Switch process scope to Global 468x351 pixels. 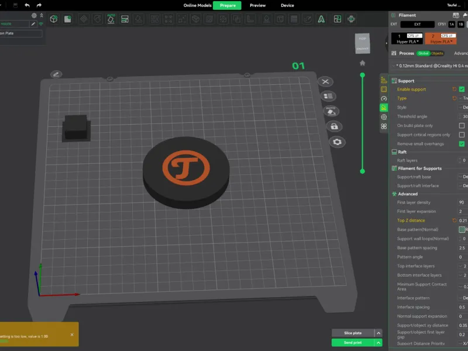coord(423,53)
